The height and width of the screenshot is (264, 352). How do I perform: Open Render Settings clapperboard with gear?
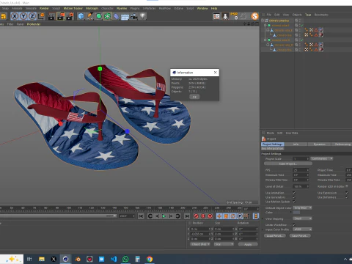pos(70,16)
